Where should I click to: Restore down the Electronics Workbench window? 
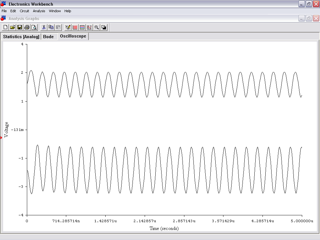[309, 4]
